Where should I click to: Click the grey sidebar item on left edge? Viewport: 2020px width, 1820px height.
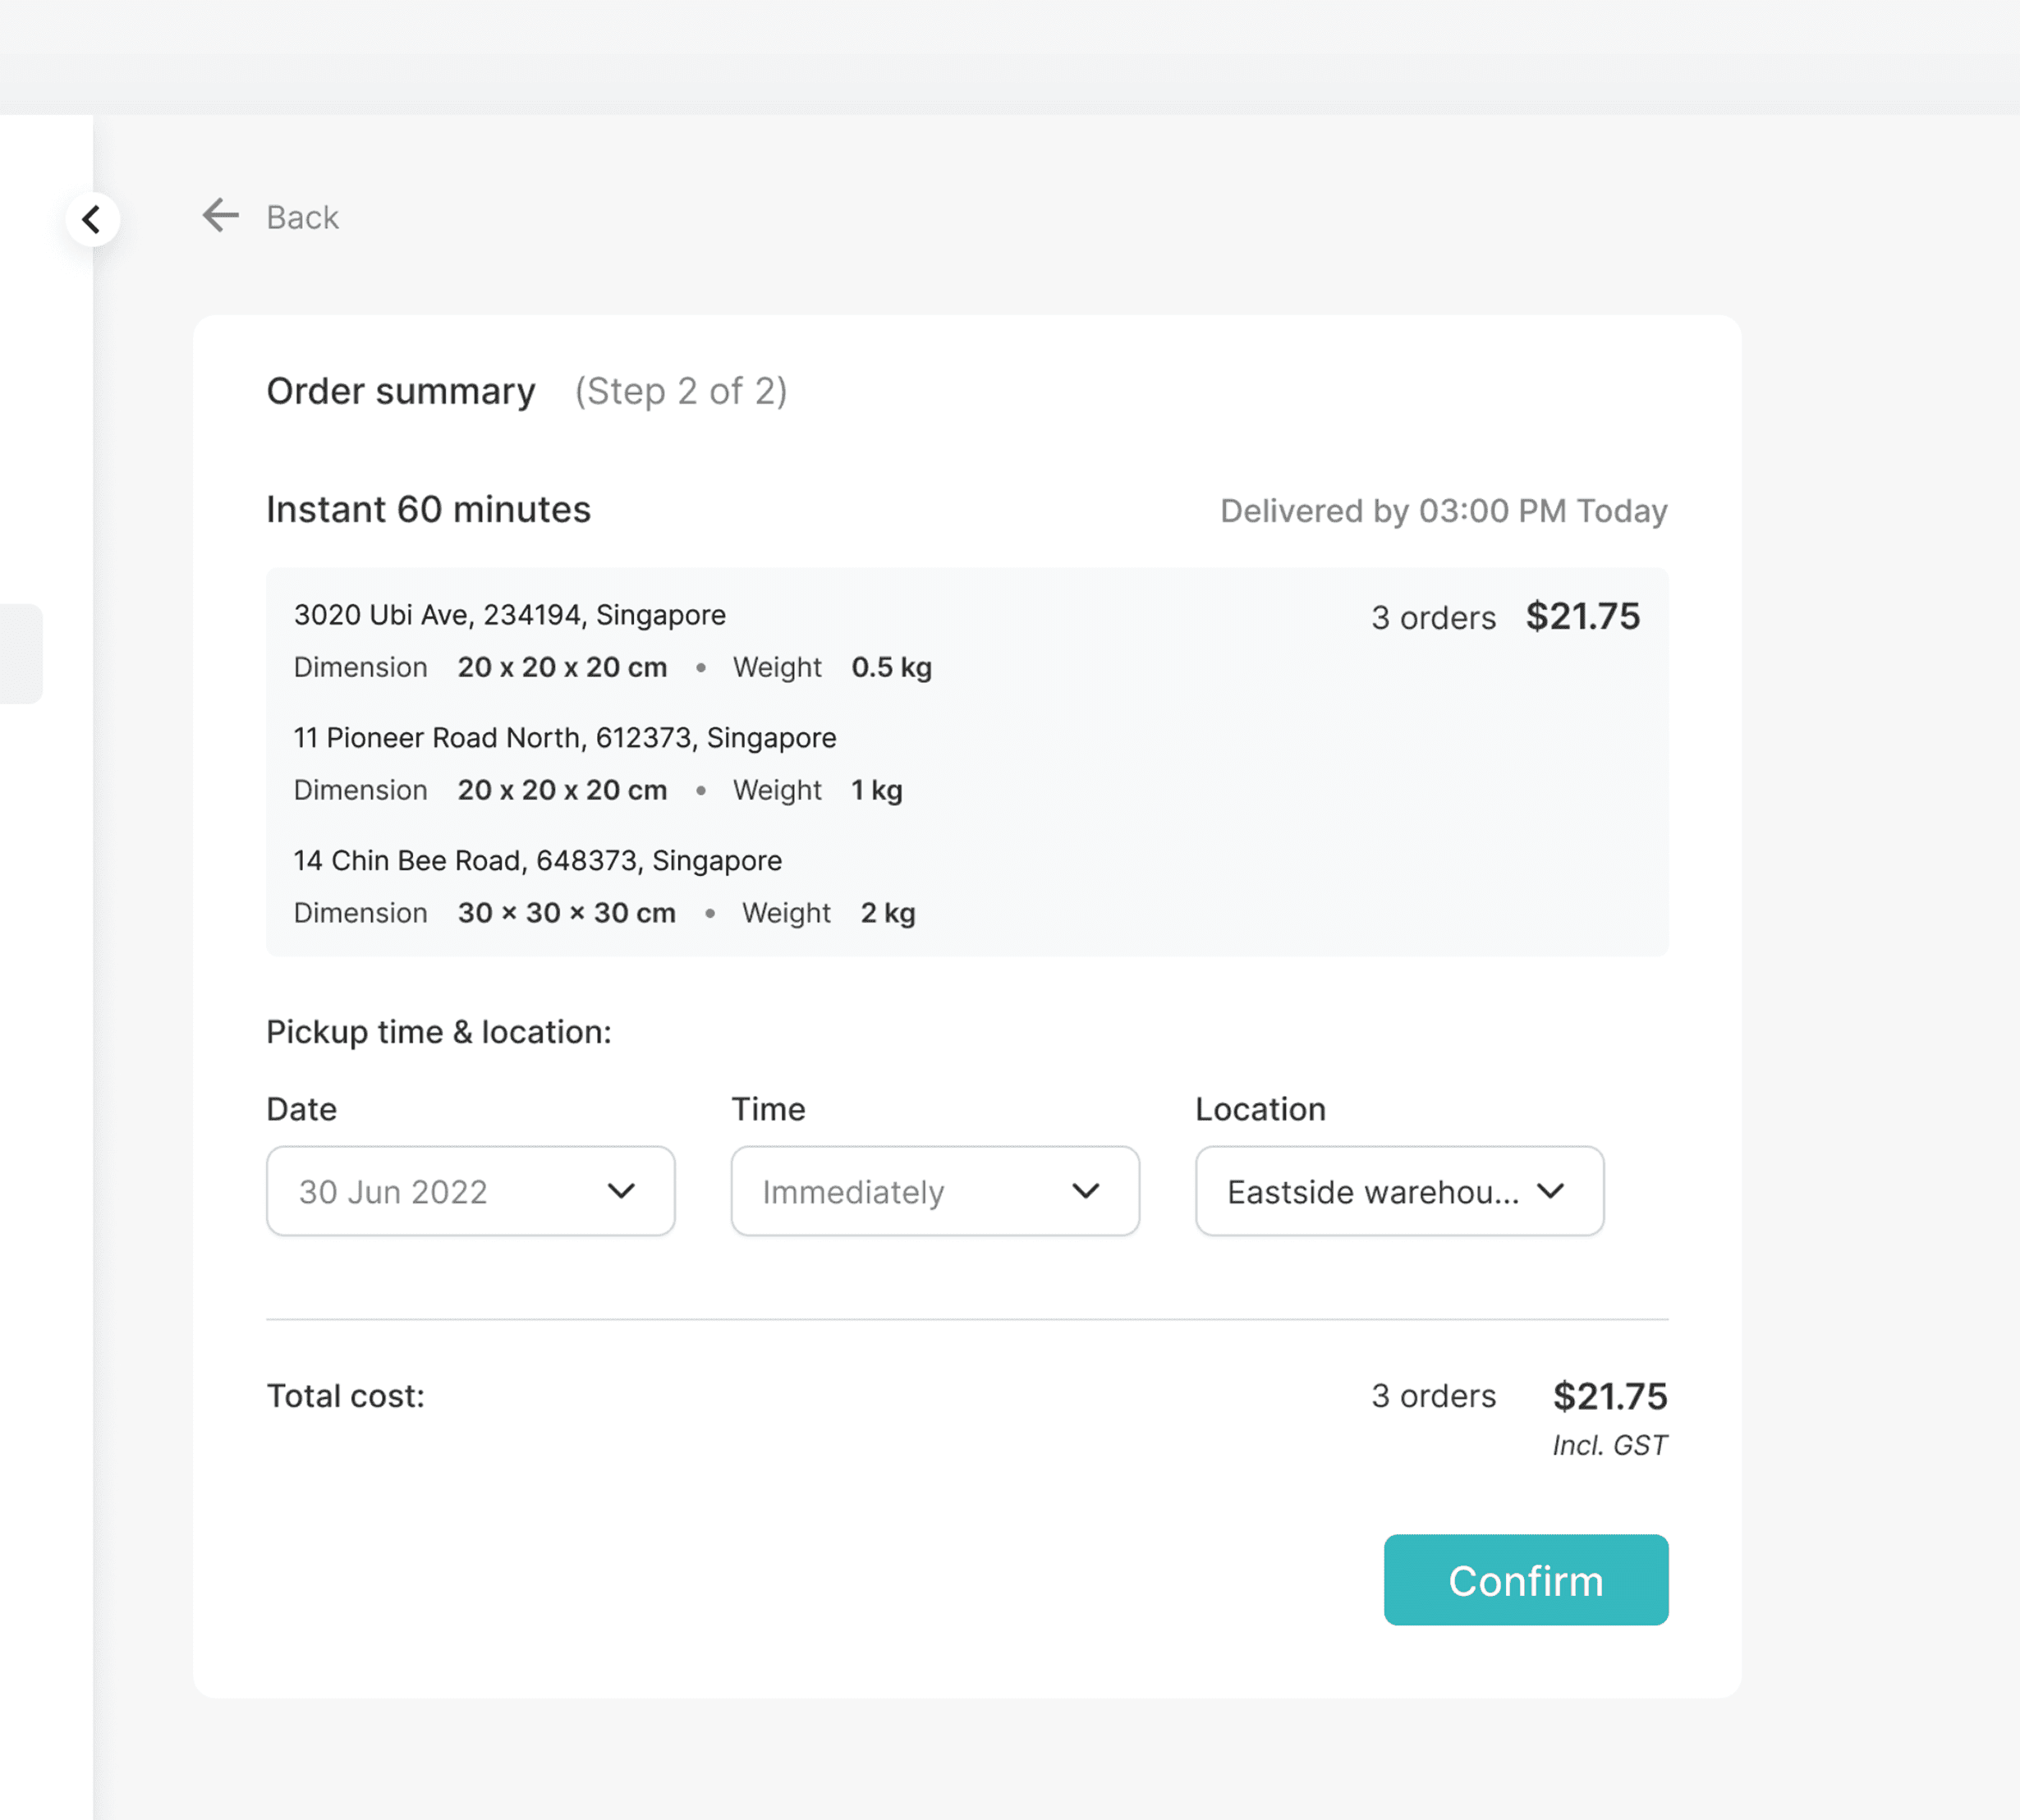pos(20,653)
